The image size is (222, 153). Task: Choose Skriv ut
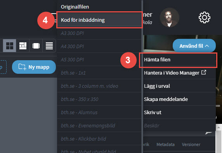point(179,112)
